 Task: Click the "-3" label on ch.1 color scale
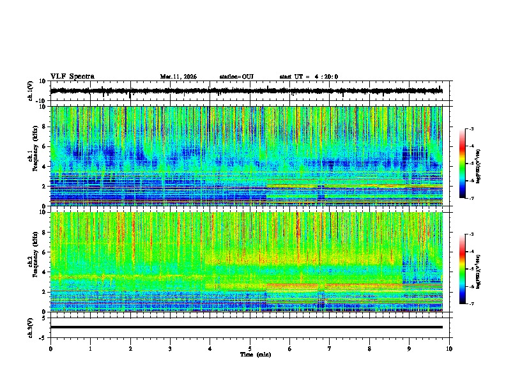click(x=471, y=129)
